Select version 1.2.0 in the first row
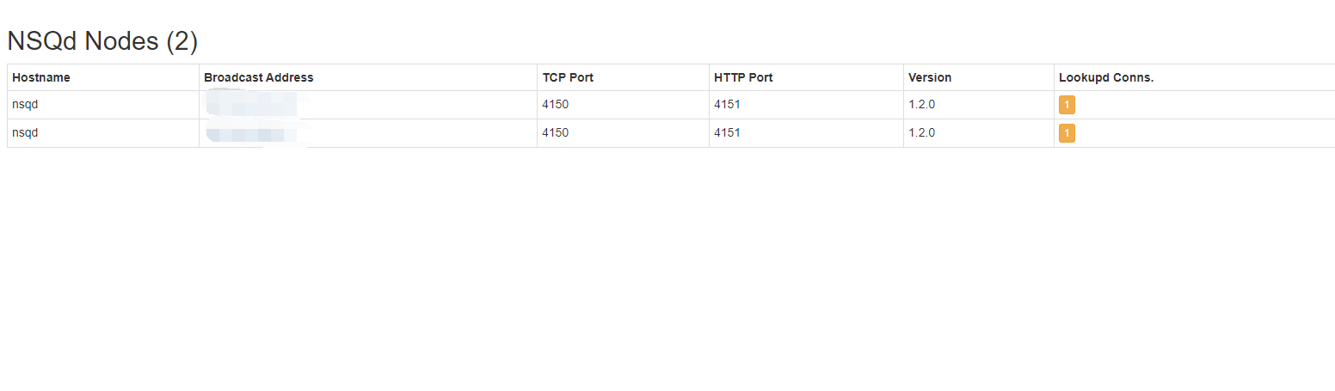 pyautogui.click(x=921, y=105)
